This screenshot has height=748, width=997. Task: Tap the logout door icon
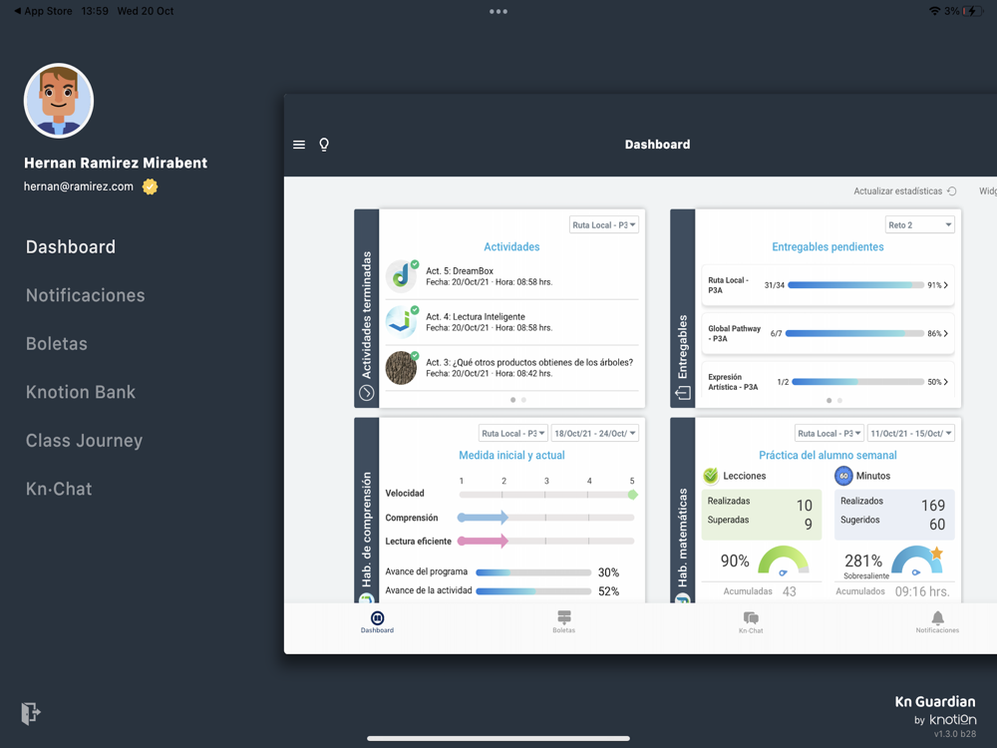click(31, 713)
